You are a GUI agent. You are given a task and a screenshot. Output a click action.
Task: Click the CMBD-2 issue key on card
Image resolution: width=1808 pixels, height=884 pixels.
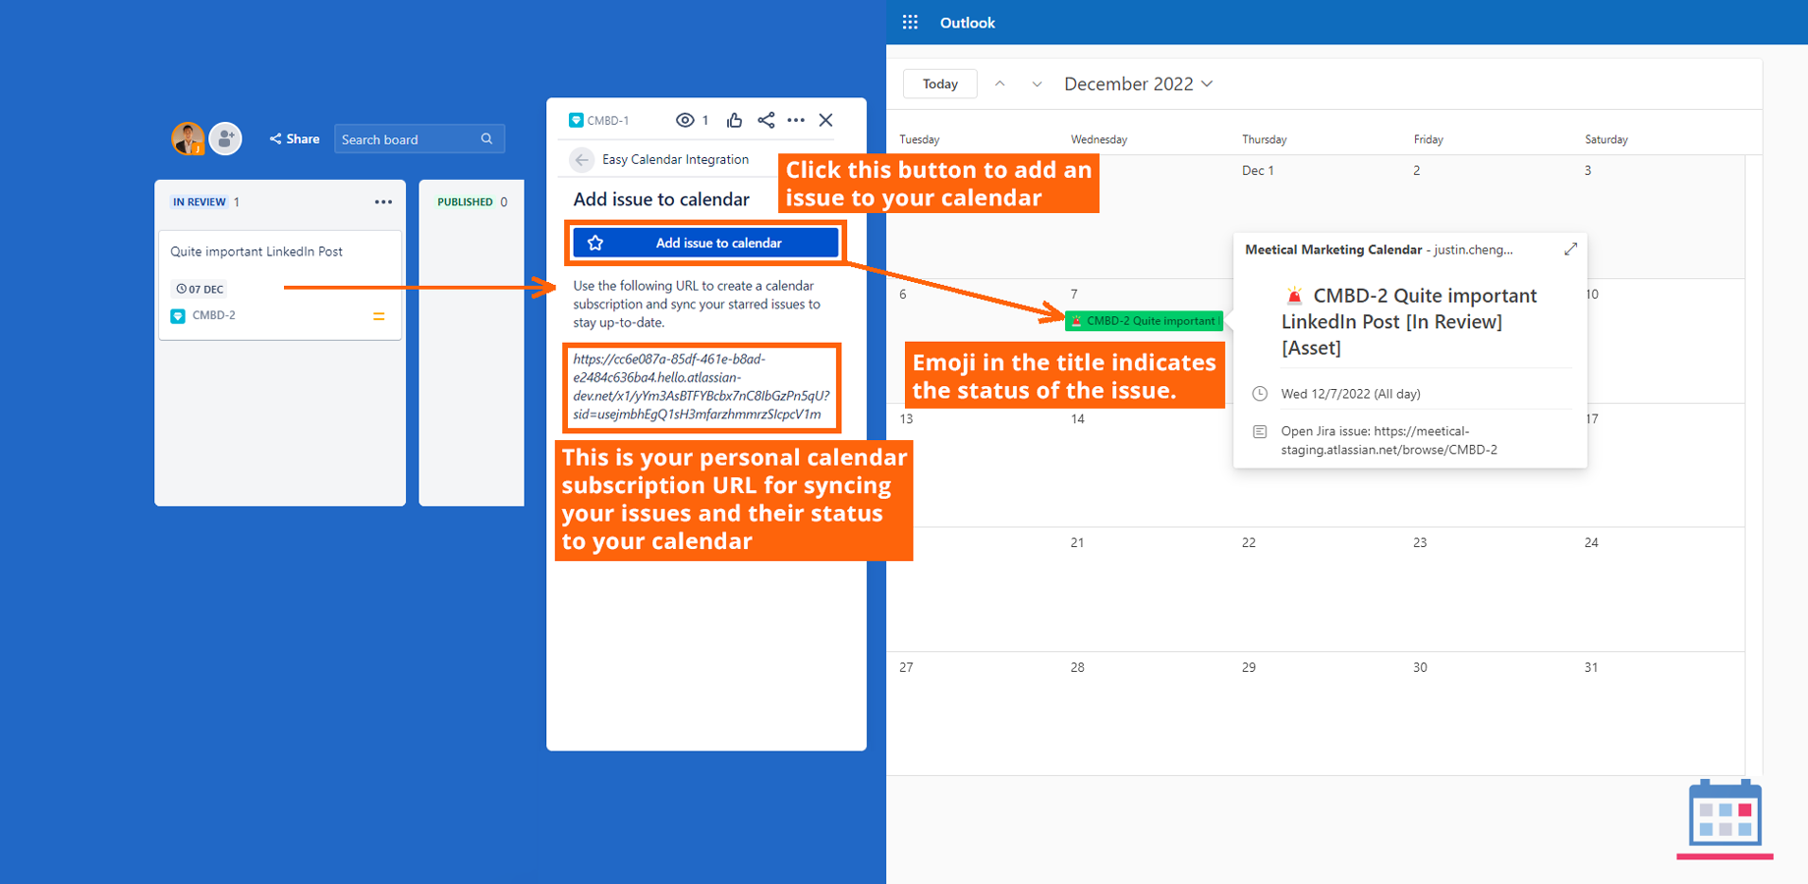point(213,315)
